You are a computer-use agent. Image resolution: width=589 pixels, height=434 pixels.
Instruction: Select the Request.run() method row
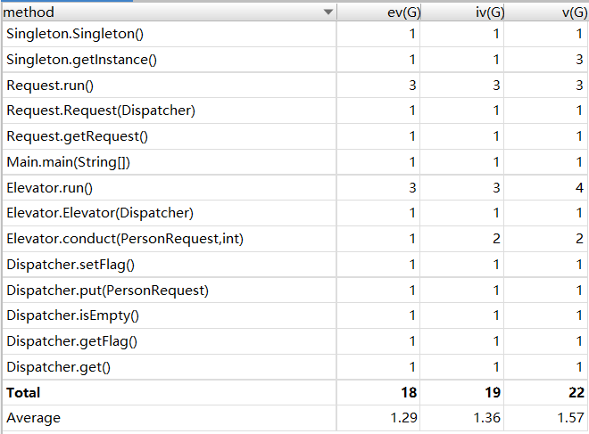(294, 86)
